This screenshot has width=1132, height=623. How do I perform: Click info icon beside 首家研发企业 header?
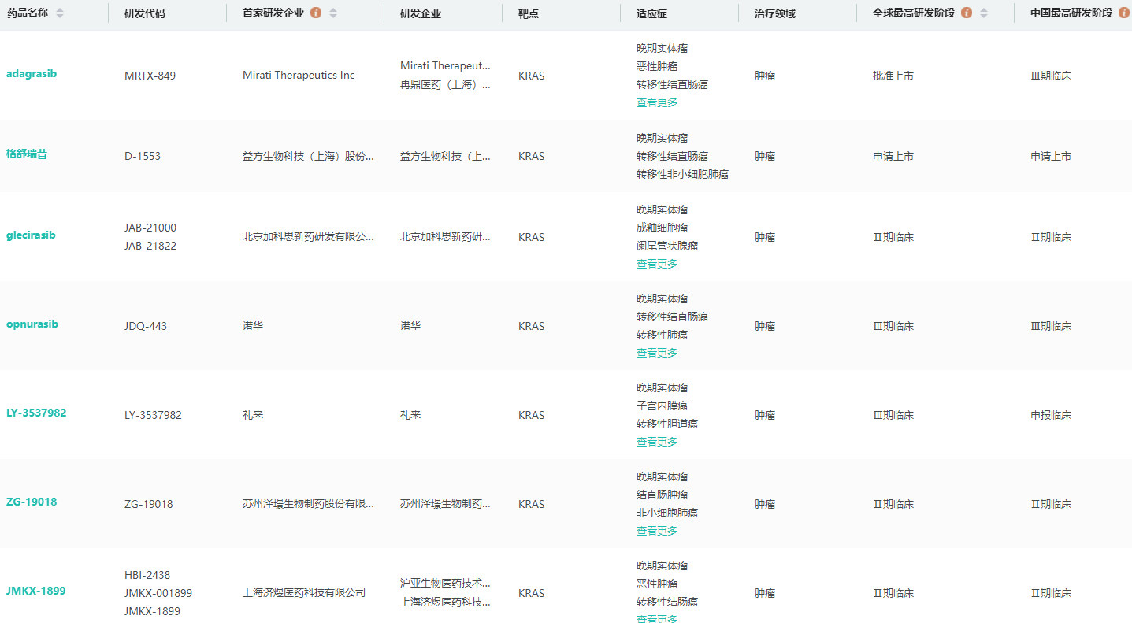pyautogui.click(x=316, y=13)
